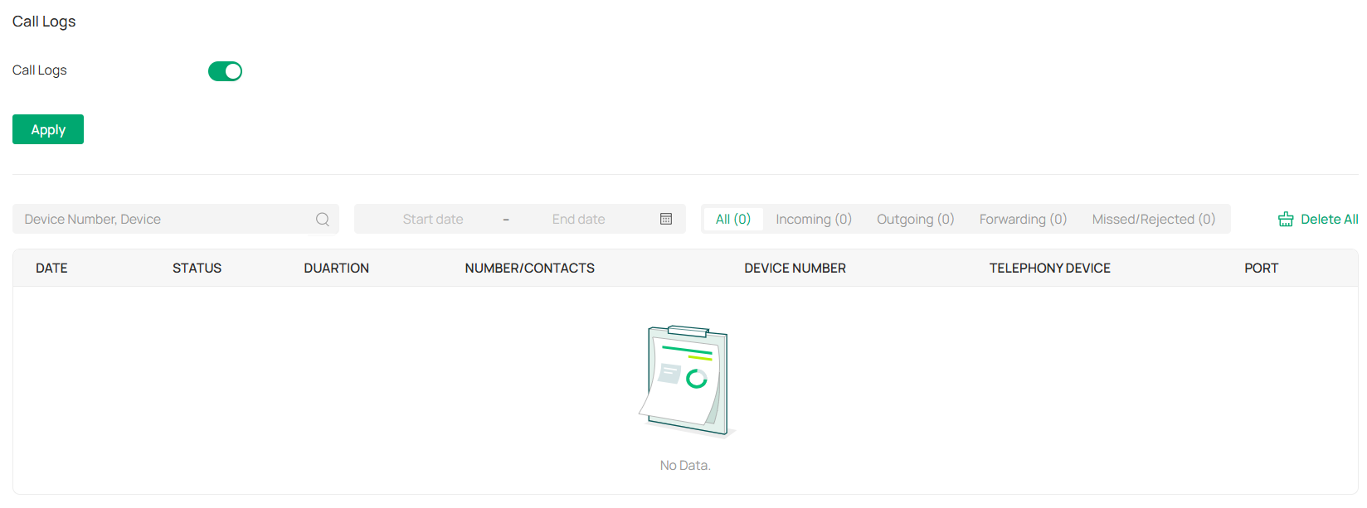
Task: Show the Outgoing (0) calls tab
Action: 916,219
